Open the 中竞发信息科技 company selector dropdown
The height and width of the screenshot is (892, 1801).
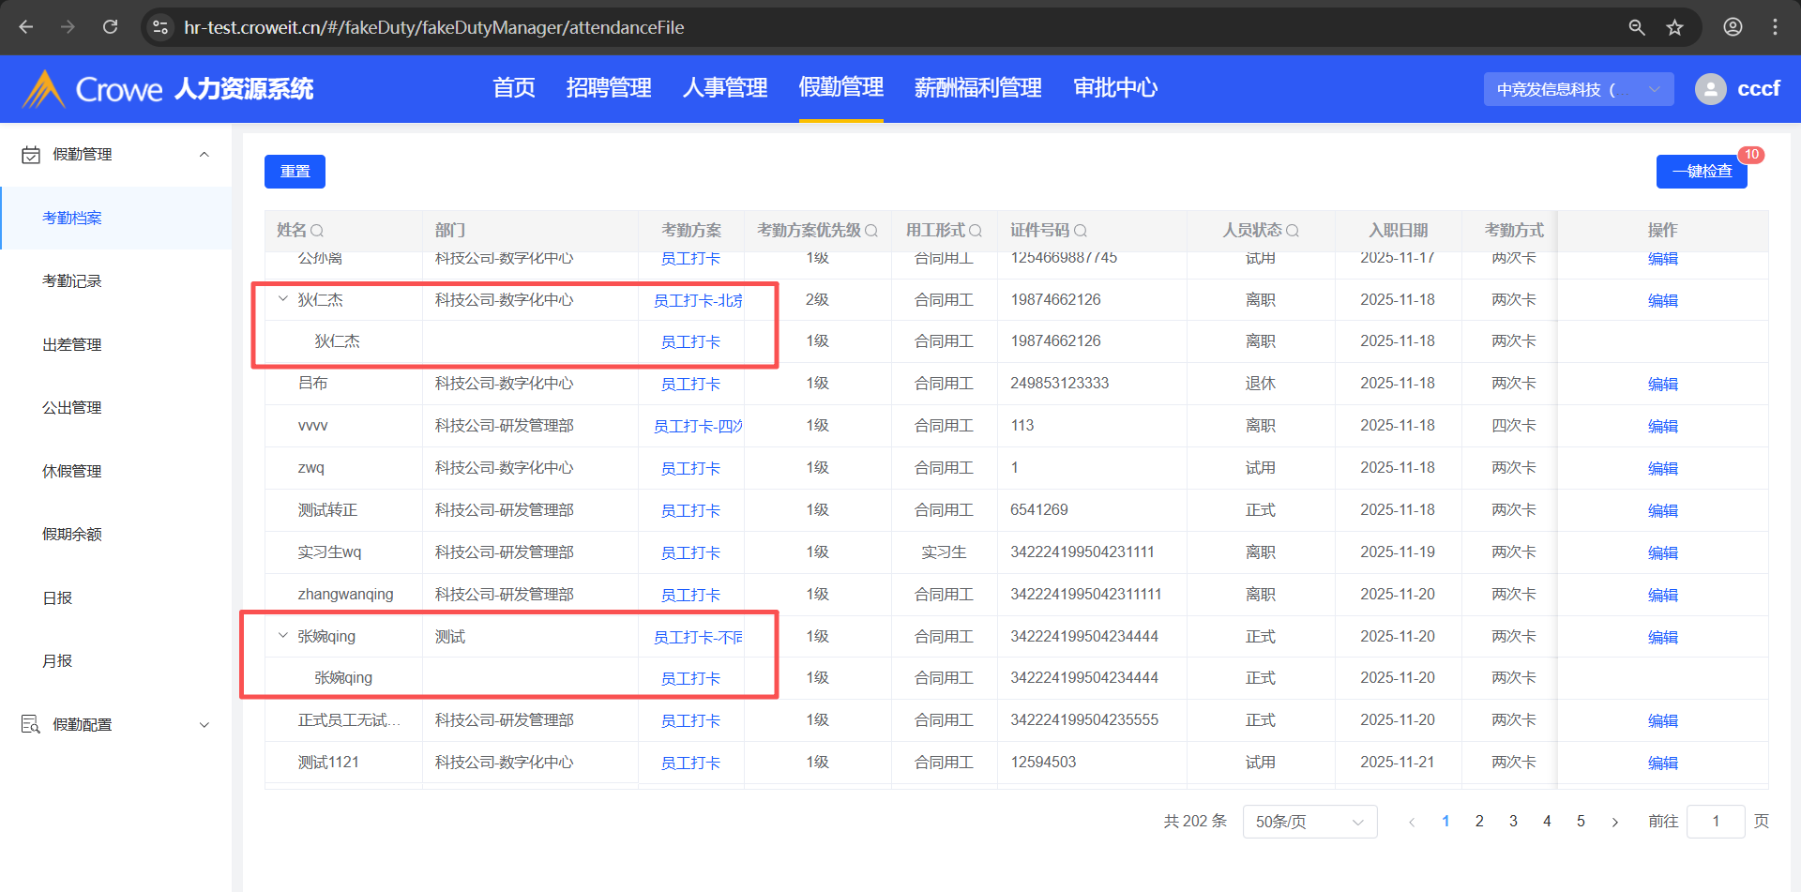click(x=1578, y=89)
